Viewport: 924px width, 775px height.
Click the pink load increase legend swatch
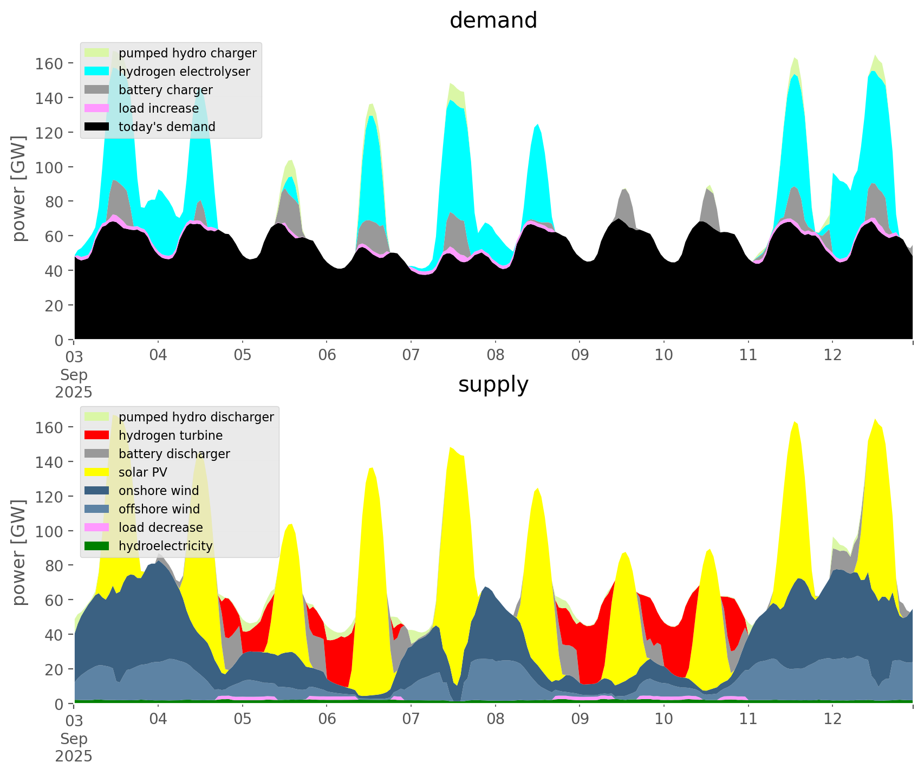(x=97, y=108)
